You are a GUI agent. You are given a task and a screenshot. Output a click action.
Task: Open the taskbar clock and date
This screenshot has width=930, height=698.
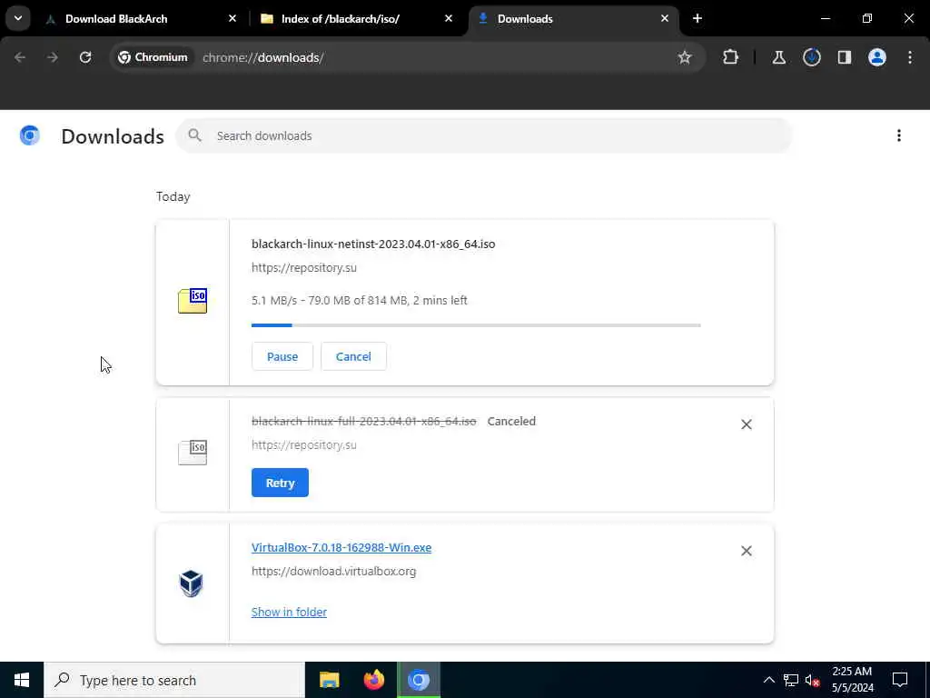point(852,680)
